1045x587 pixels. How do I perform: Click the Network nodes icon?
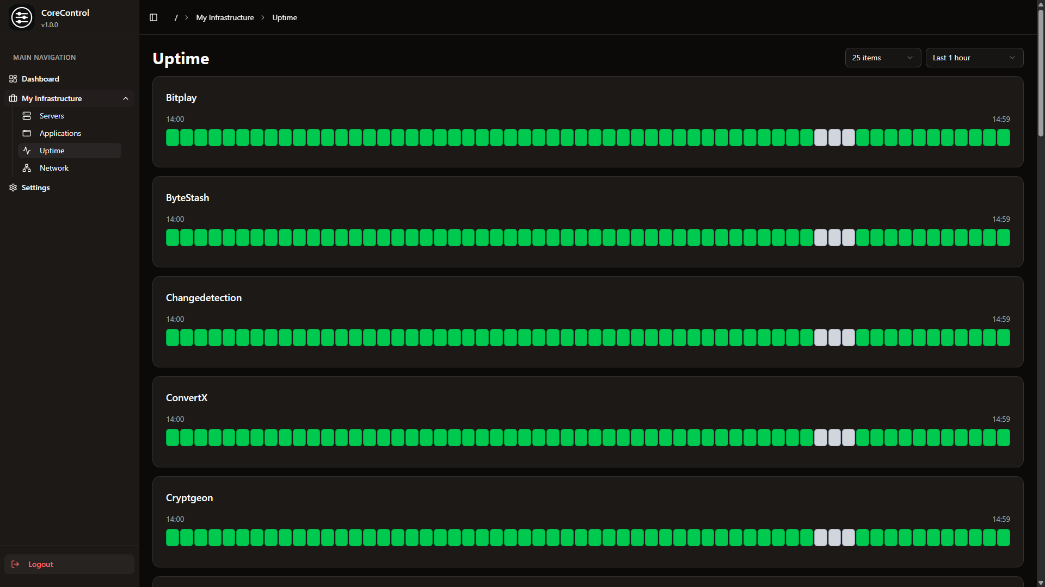[27, 168]
